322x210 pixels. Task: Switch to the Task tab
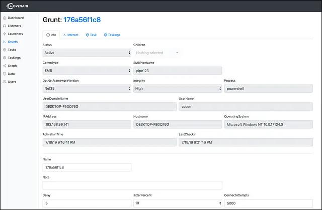[91, 35]
